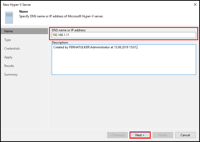Click the DNS name or IP address field

coord(124,35)
